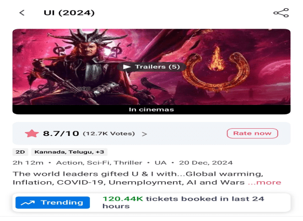303x221 pixels.
Task: Tap the In cinemas banner strip
Action: click(x=151, y=109)
